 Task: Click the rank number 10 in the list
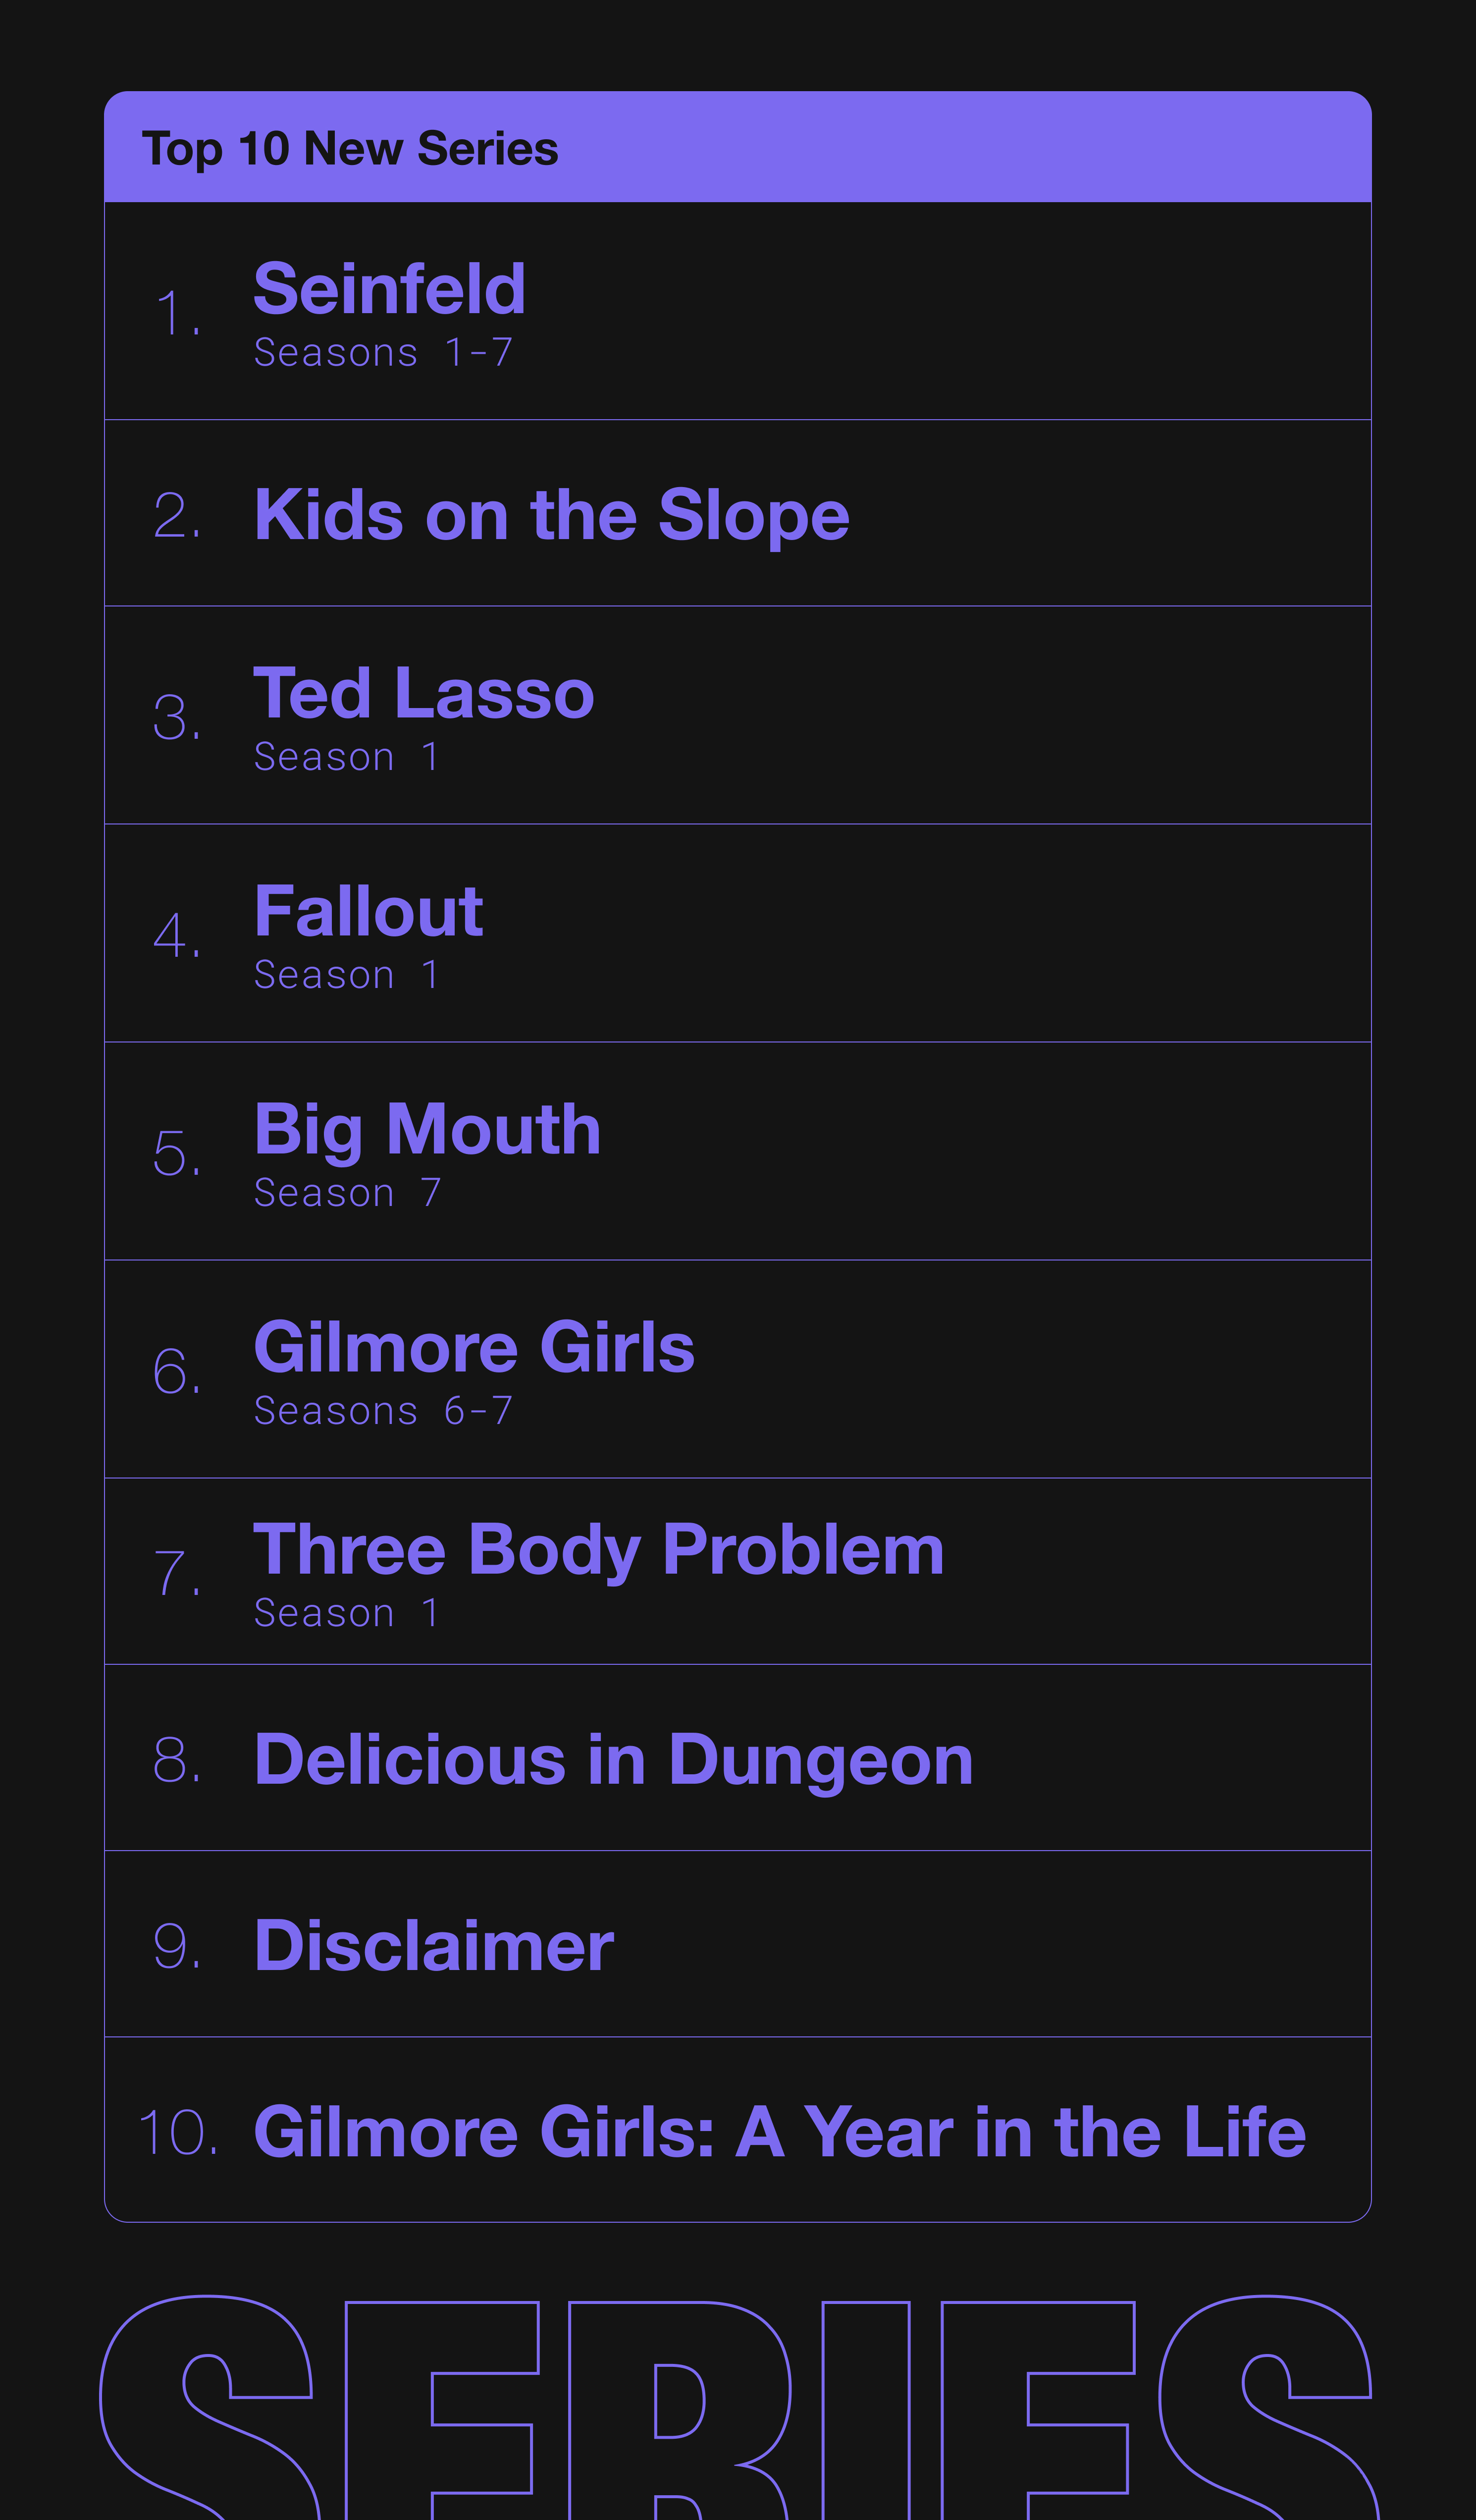[178, 2133]
